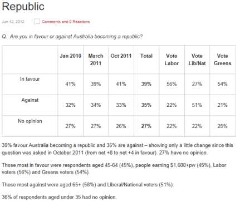Click the Vote Labor column header

tap(172, 60)
